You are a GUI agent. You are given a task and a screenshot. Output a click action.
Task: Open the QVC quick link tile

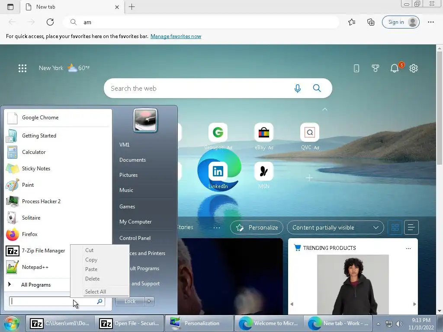click(x=310, y=132)
